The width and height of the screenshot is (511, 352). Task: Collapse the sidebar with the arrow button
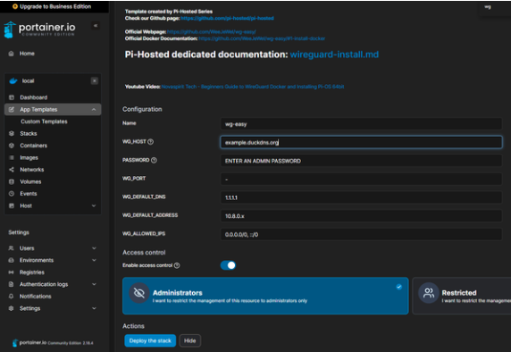coord(96,26)
